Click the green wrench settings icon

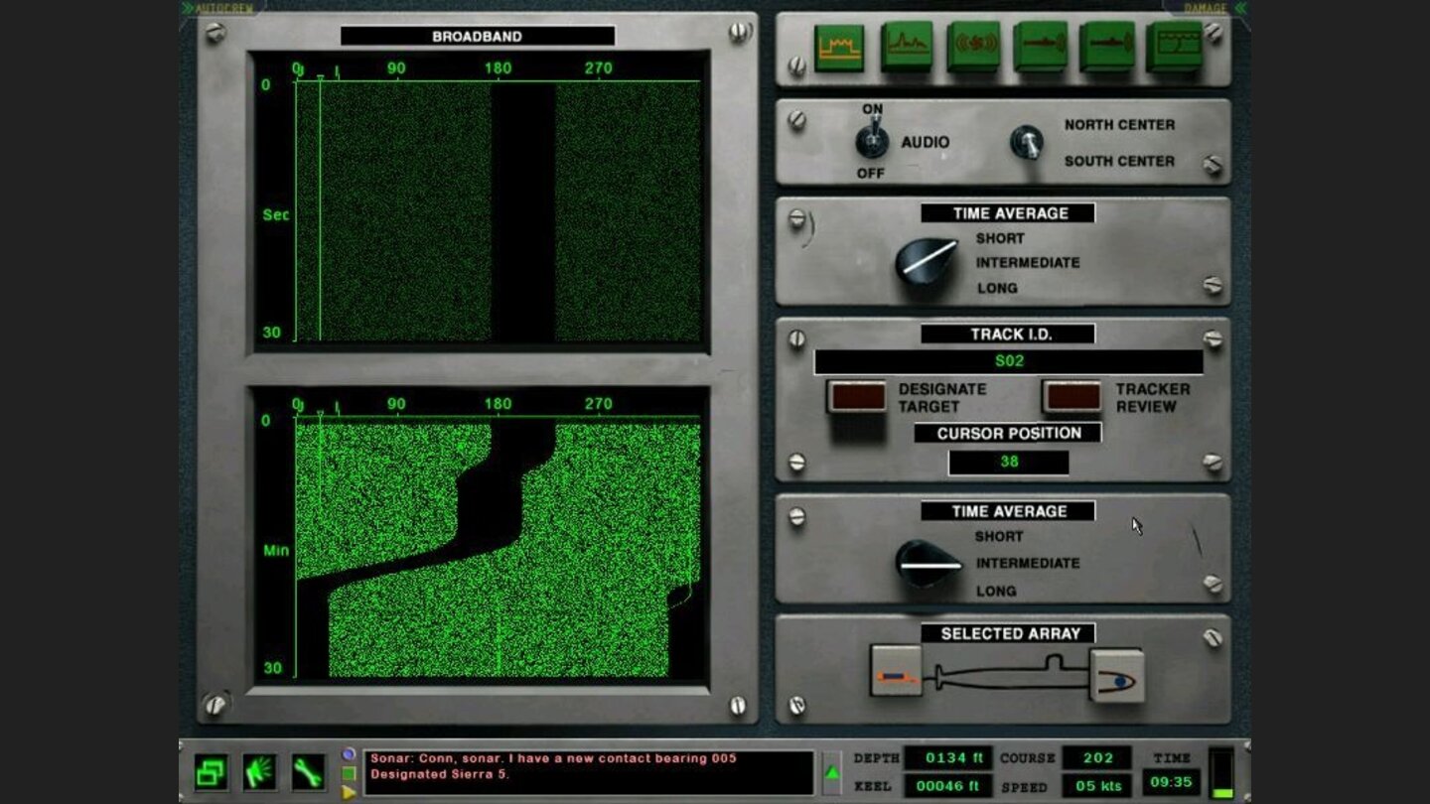(307, 771)
